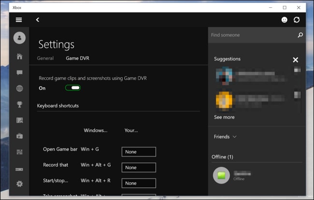Toggle Game DVR recording switch off
Viewport: 314px width, 200px height.
pyautogui.click(x=73, y=88)
